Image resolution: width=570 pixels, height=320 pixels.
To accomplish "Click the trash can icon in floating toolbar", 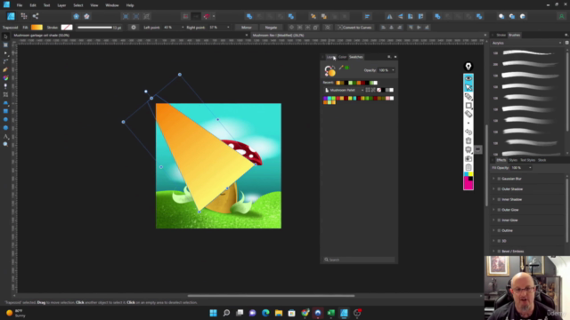I will click(468, 140).
